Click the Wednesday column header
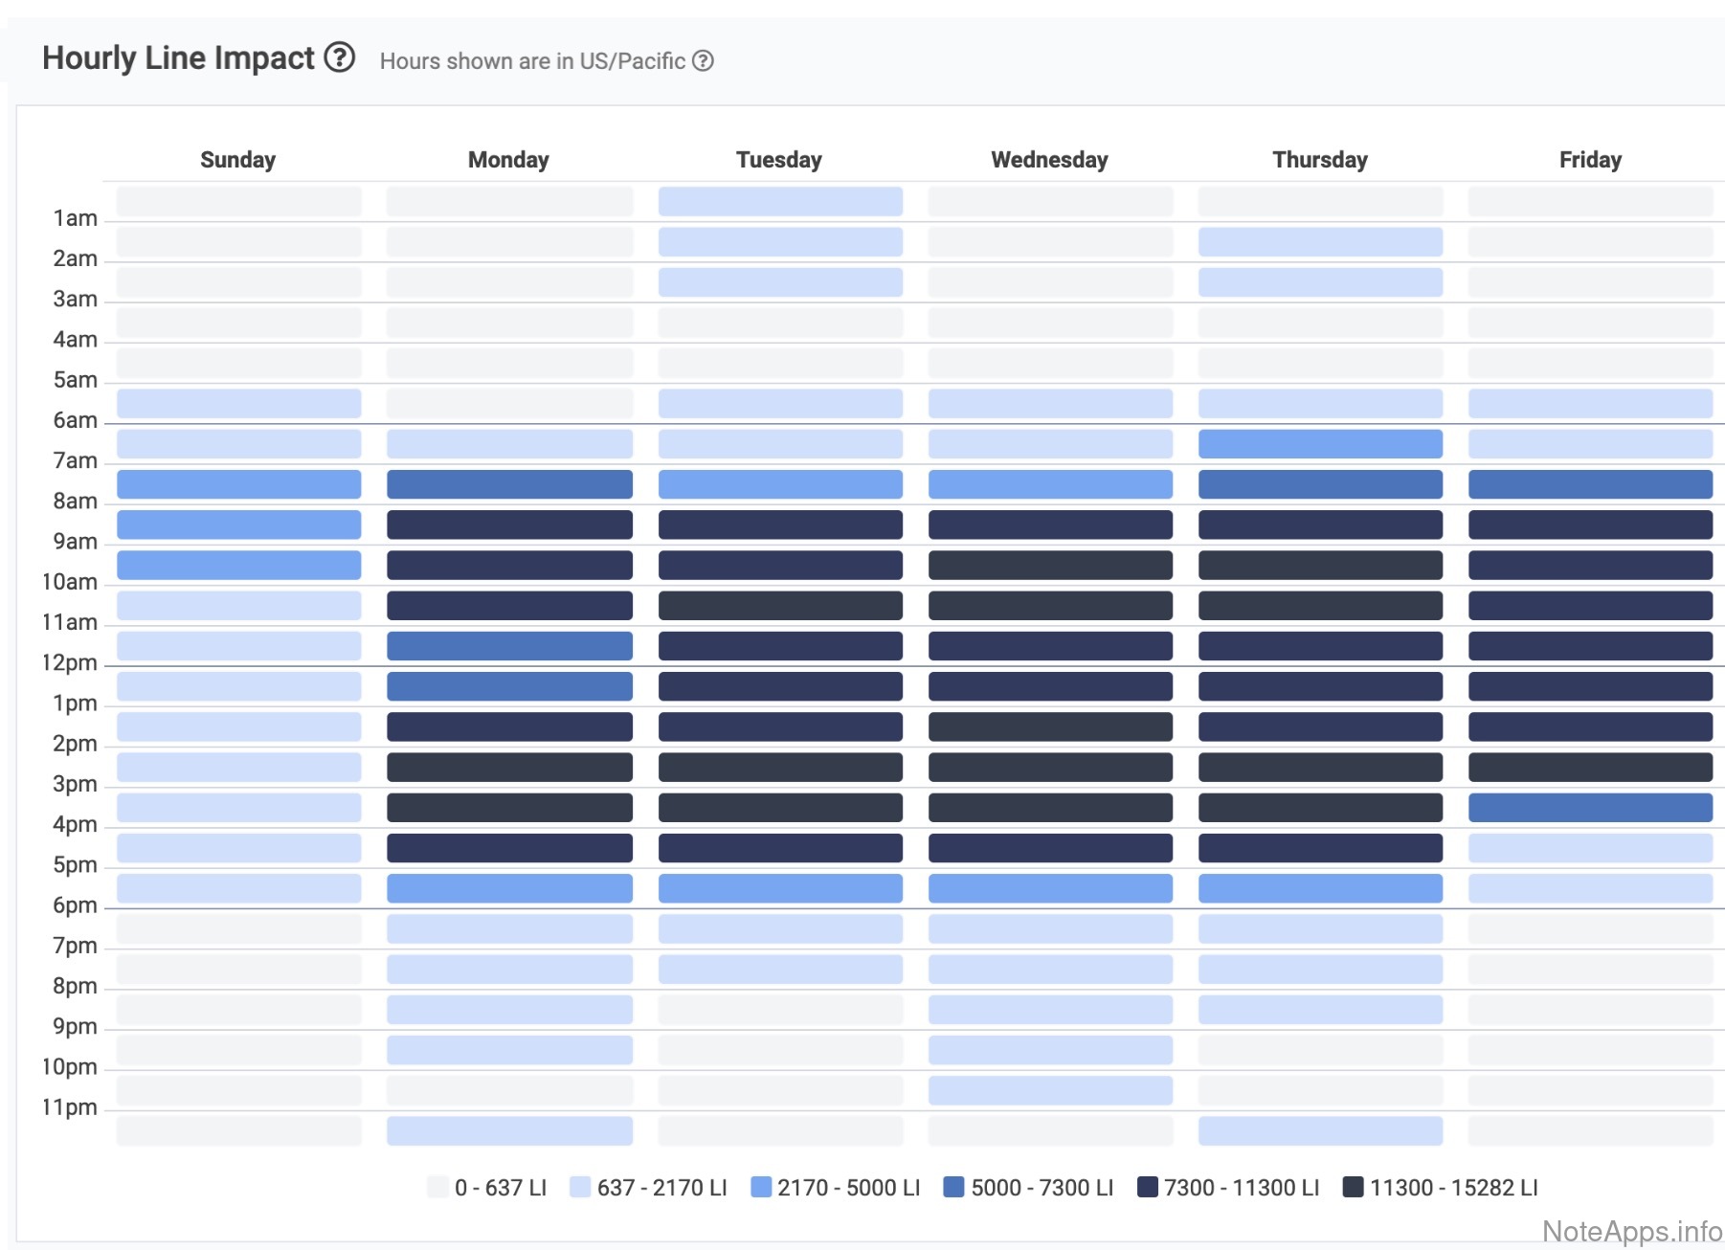 tap(1049, 160)
